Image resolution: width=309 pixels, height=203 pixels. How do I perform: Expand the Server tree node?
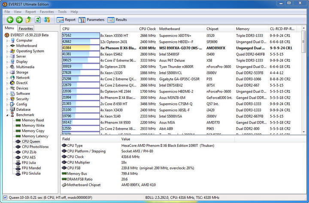click(x=7, y=57)
